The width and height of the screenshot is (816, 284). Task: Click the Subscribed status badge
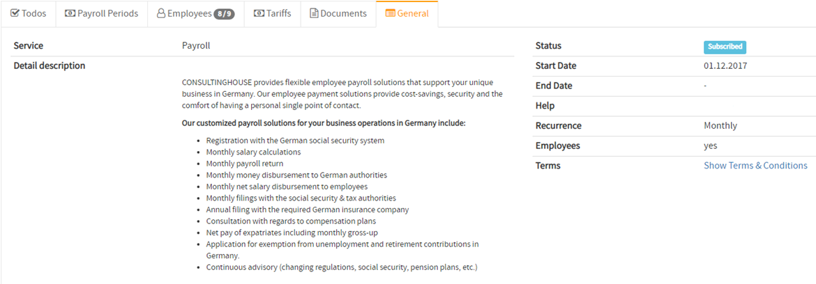(x=725, y=47)
